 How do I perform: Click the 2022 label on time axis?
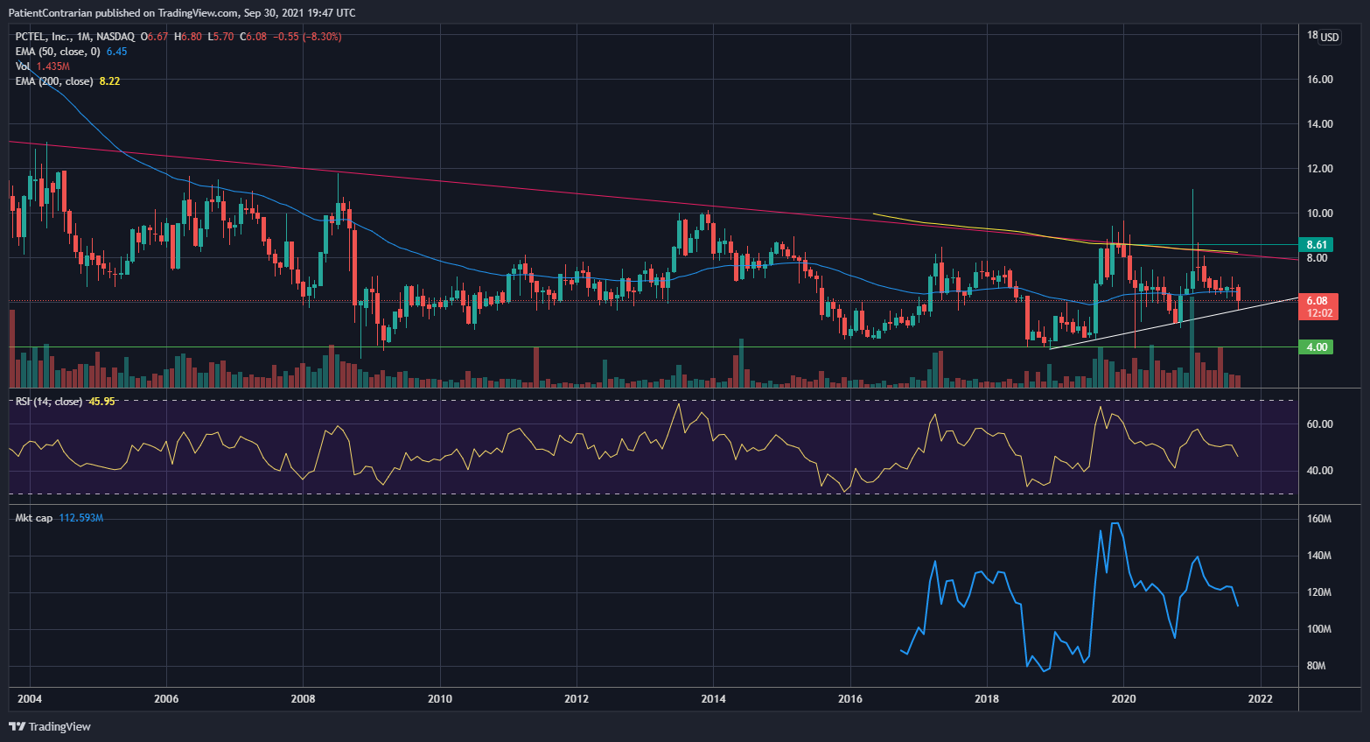click(1260, 698)
